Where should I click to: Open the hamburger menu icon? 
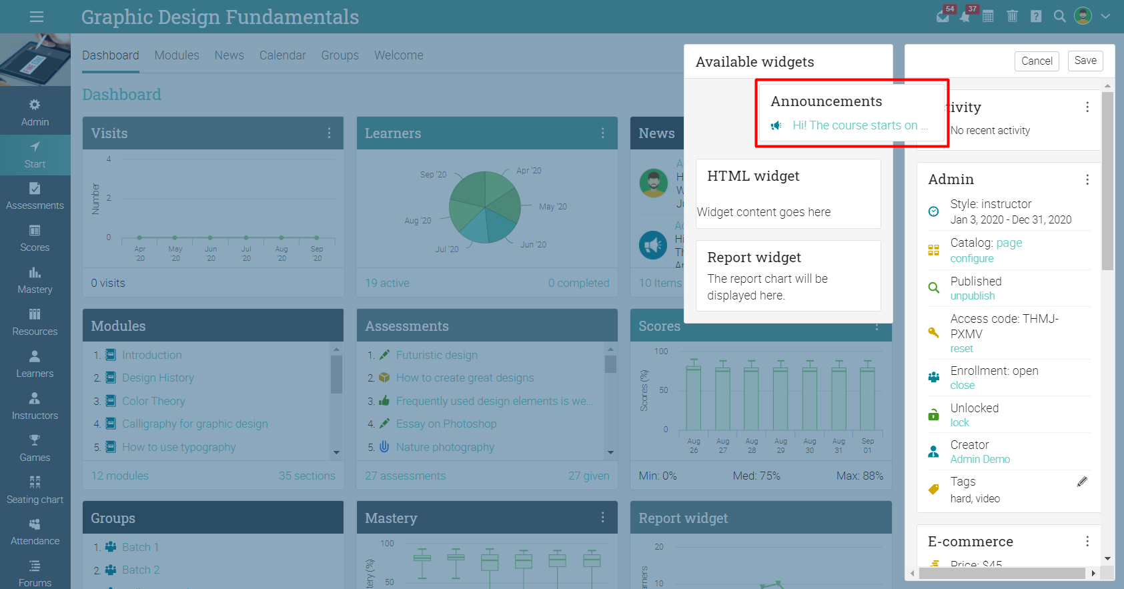(37, 17)
